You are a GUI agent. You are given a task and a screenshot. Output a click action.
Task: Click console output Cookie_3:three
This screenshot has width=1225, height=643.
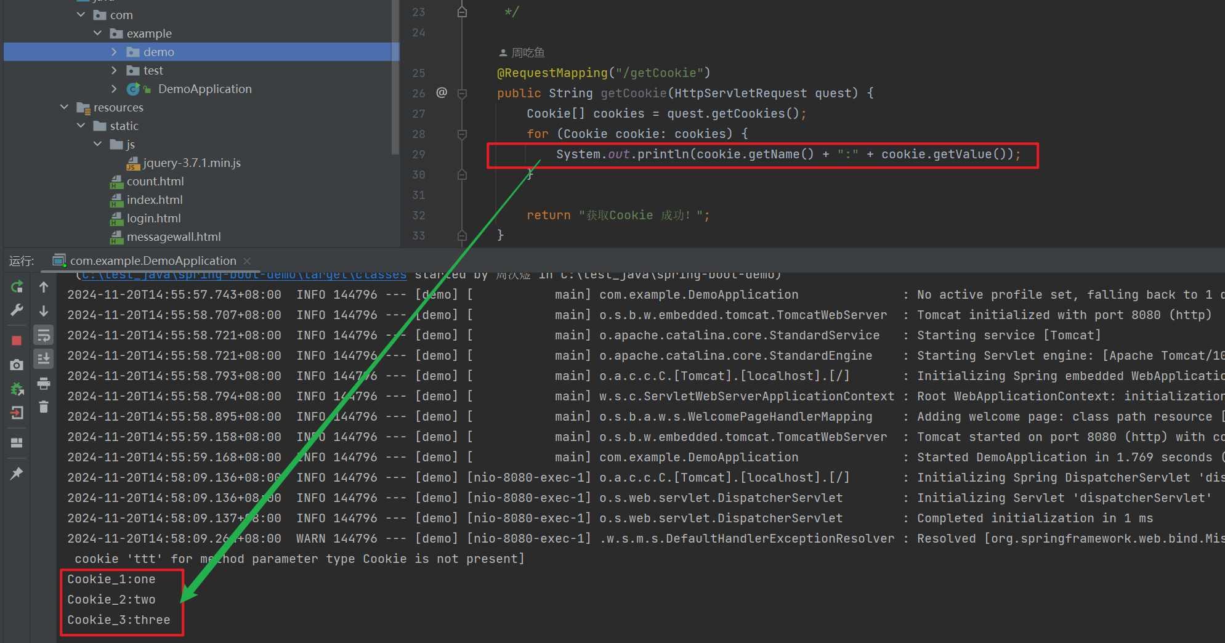pos(119,620)
